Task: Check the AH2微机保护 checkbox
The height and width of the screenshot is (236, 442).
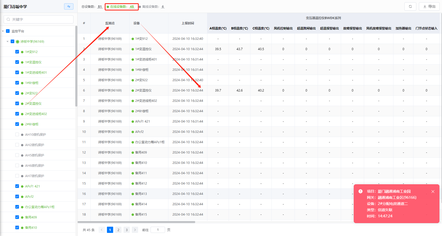Action: click(x=17, y=145)
